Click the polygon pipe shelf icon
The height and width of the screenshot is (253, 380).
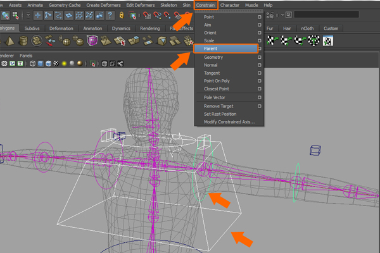tap(23, 40)
